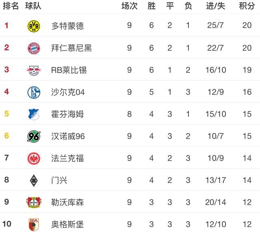Click the RB莱比锡 team name

pos(69,70)
